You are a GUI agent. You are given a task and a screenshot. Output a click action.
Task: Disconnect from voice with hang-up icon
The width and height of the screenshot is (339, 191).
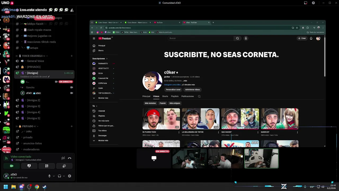click(69, 158)
